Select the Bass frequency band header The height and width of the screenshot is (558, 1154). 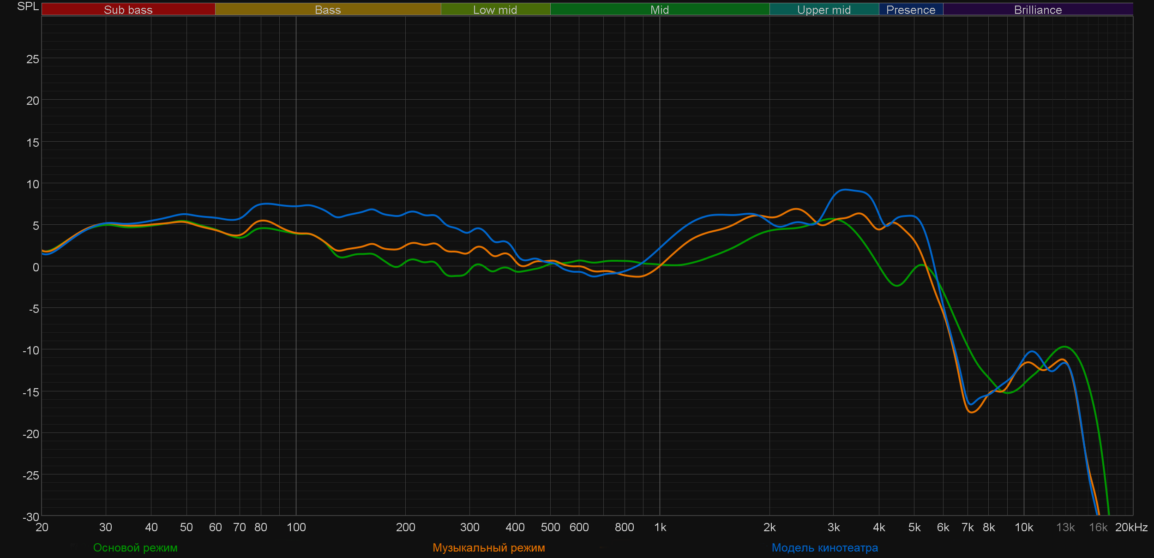coord(328,10)
